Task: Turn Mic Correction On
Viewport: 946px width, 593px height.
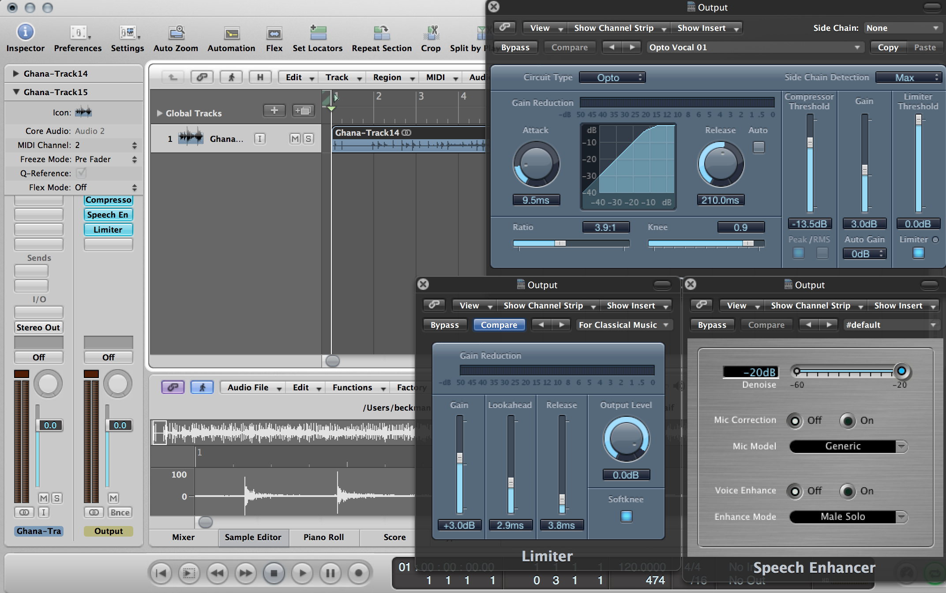Action: pyautogui.click(x=848, y=421)
